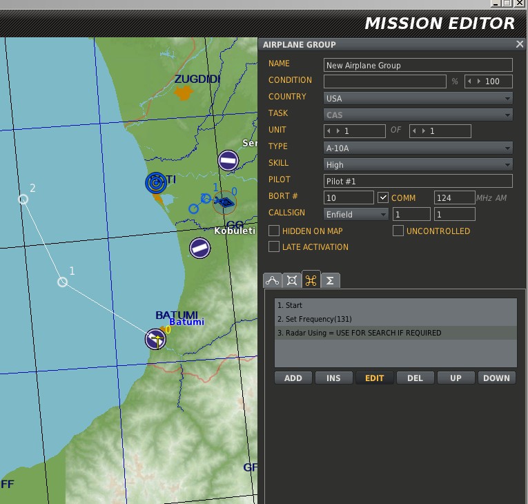Image resolution: width=528 pixels, height=504 pixels.
Task: Decrease the UNIT number
Action: pos(329,130)
